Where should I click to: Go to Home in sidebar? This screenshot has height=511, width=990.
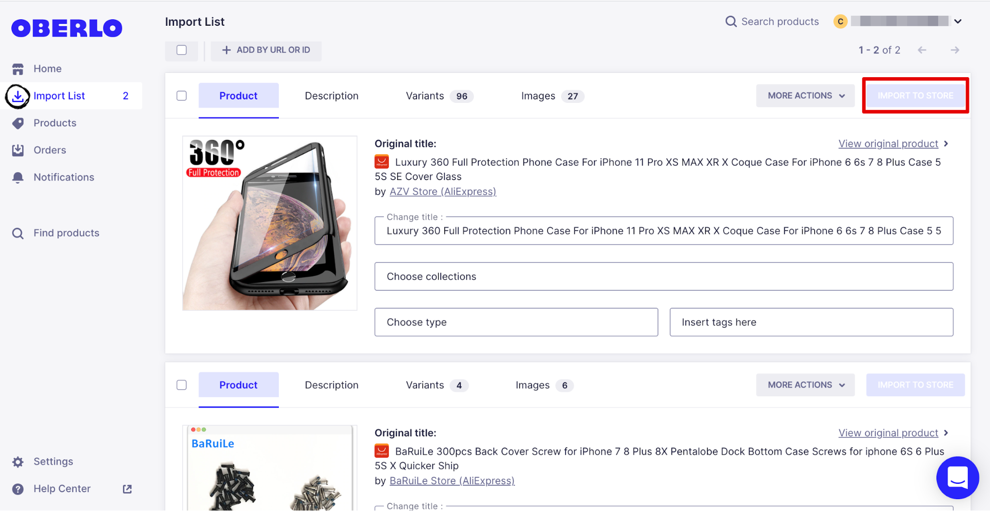48,69
